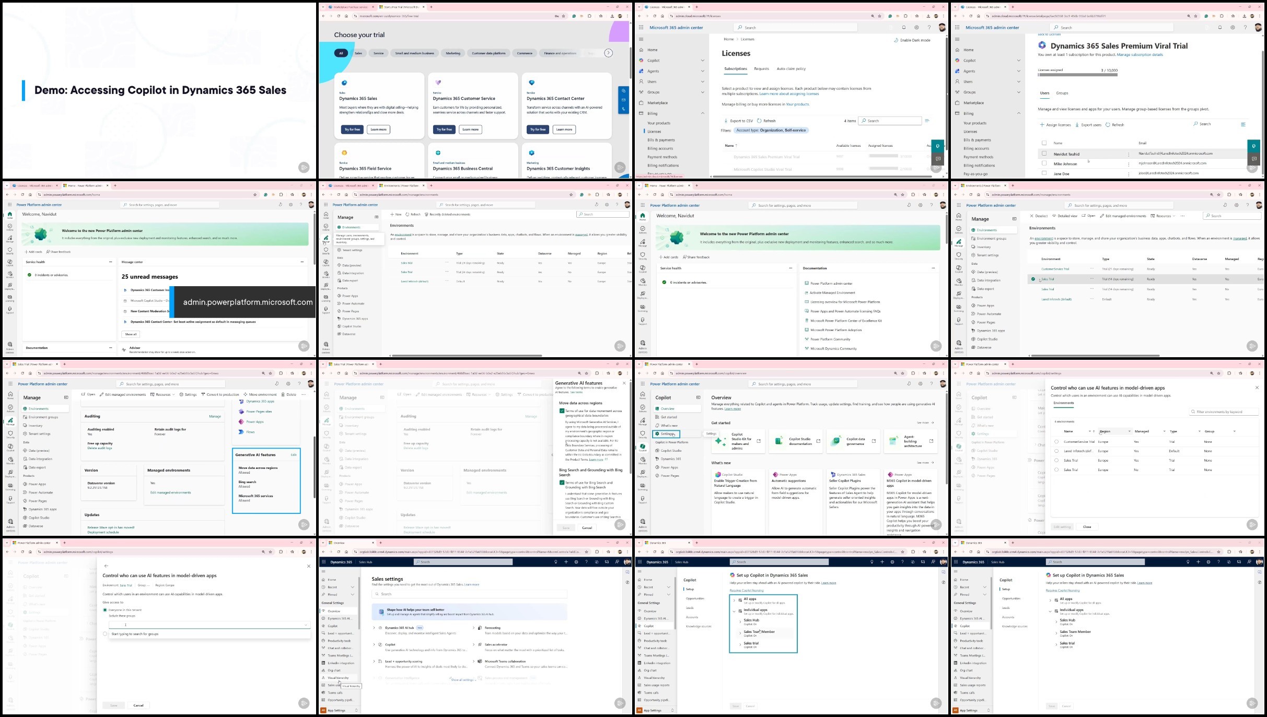
Task: Focus the search box under Sales settings heading
Action: [469, 594]
